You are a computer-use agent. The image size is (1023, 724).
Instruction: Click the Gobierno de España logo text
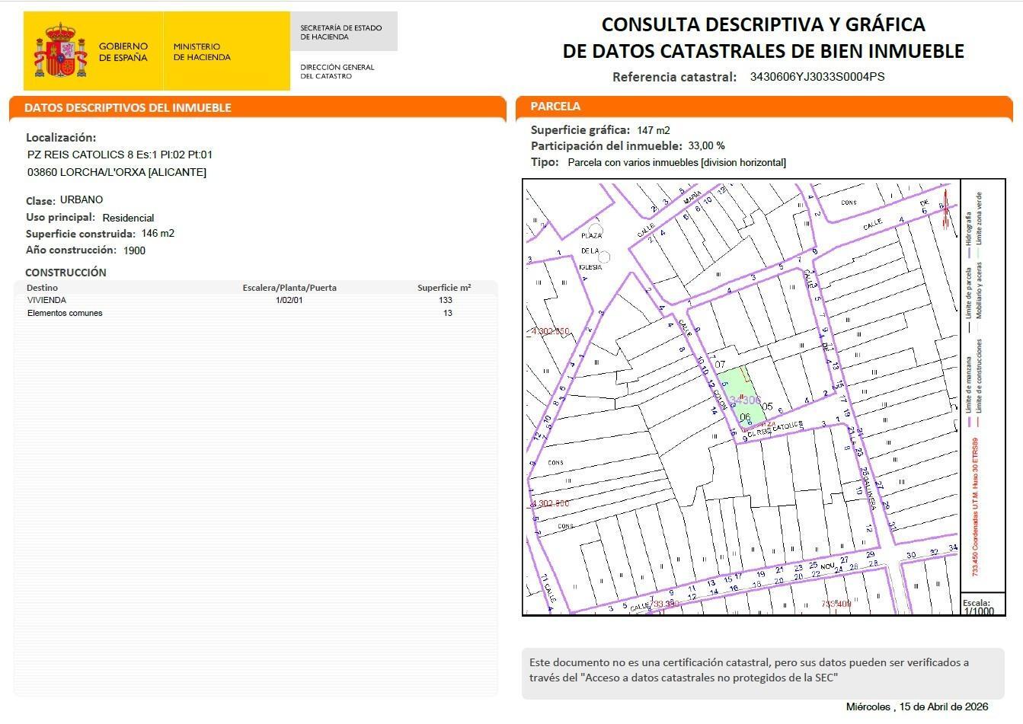pyautogui.click(x=123, y=52)
